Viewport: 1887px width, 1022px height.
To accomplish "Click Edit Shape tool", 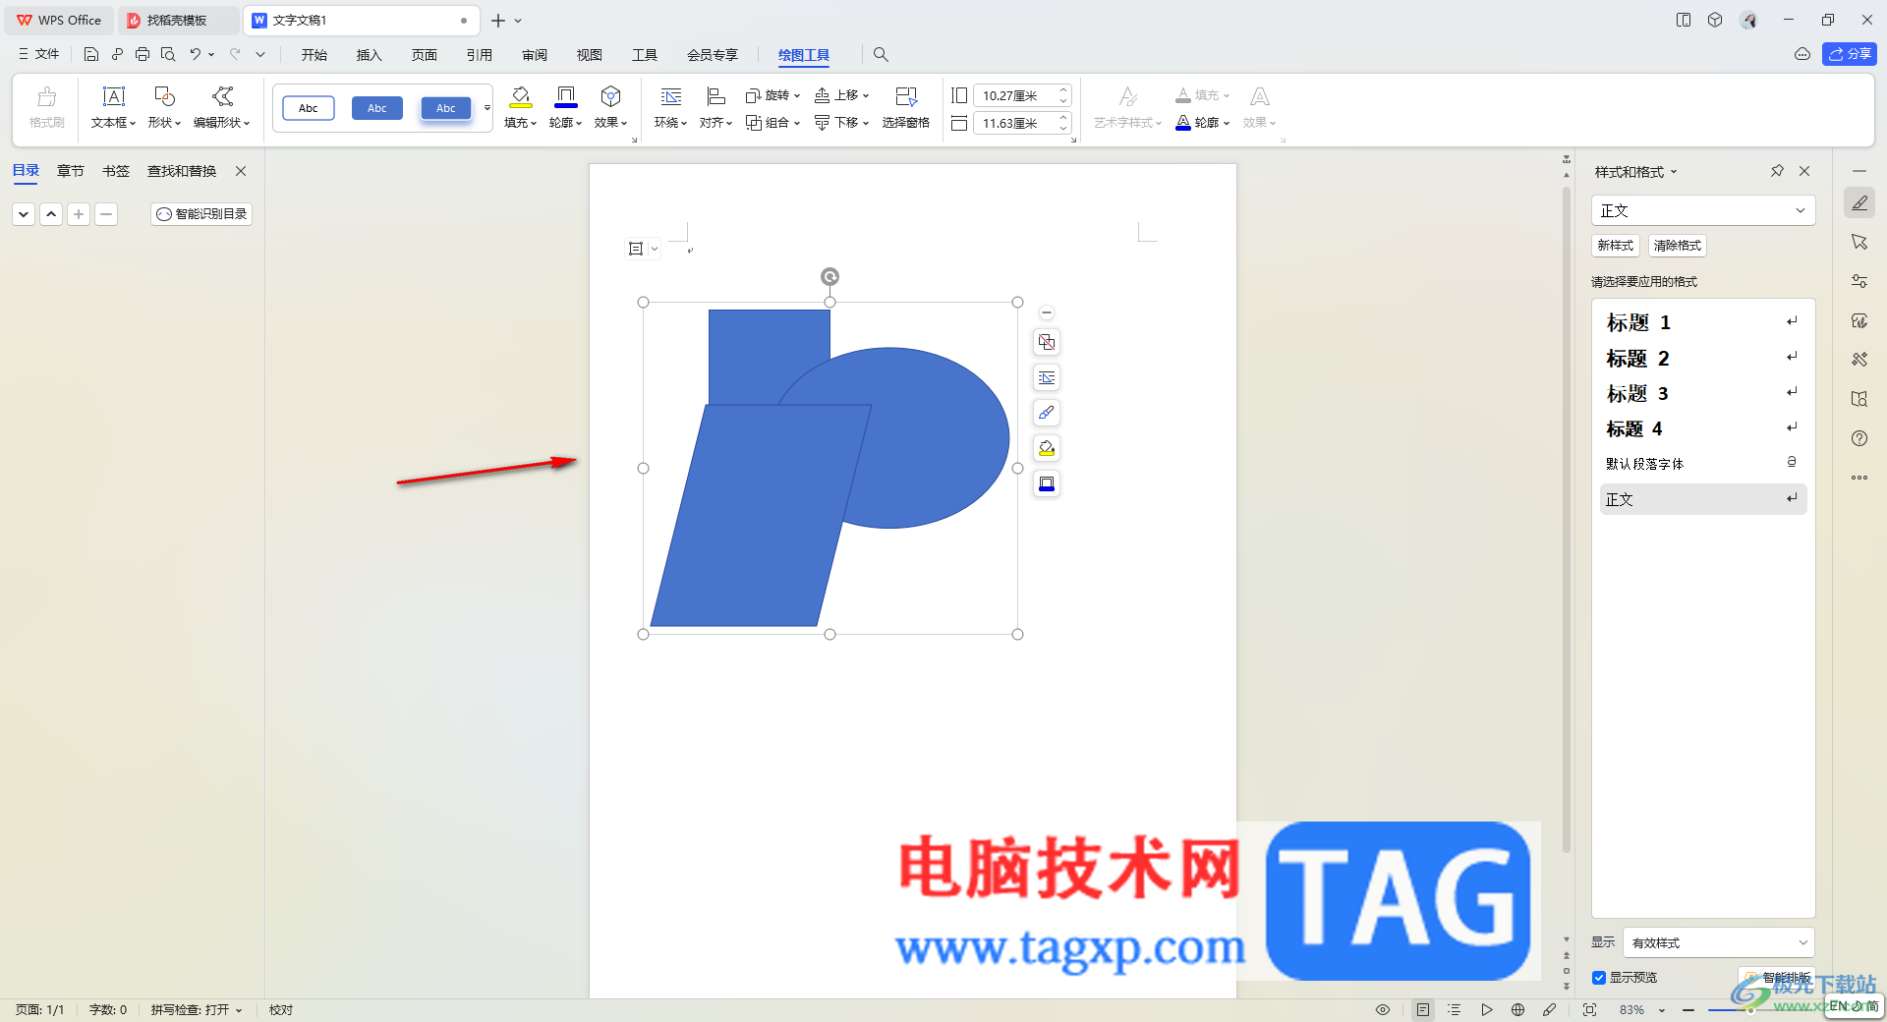I will [222, 107].
